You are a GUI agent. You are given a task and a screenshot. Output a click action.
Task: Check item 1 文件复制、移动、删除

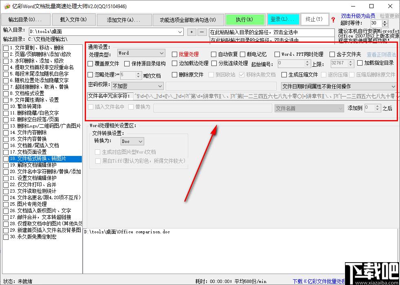coord(6,48)
